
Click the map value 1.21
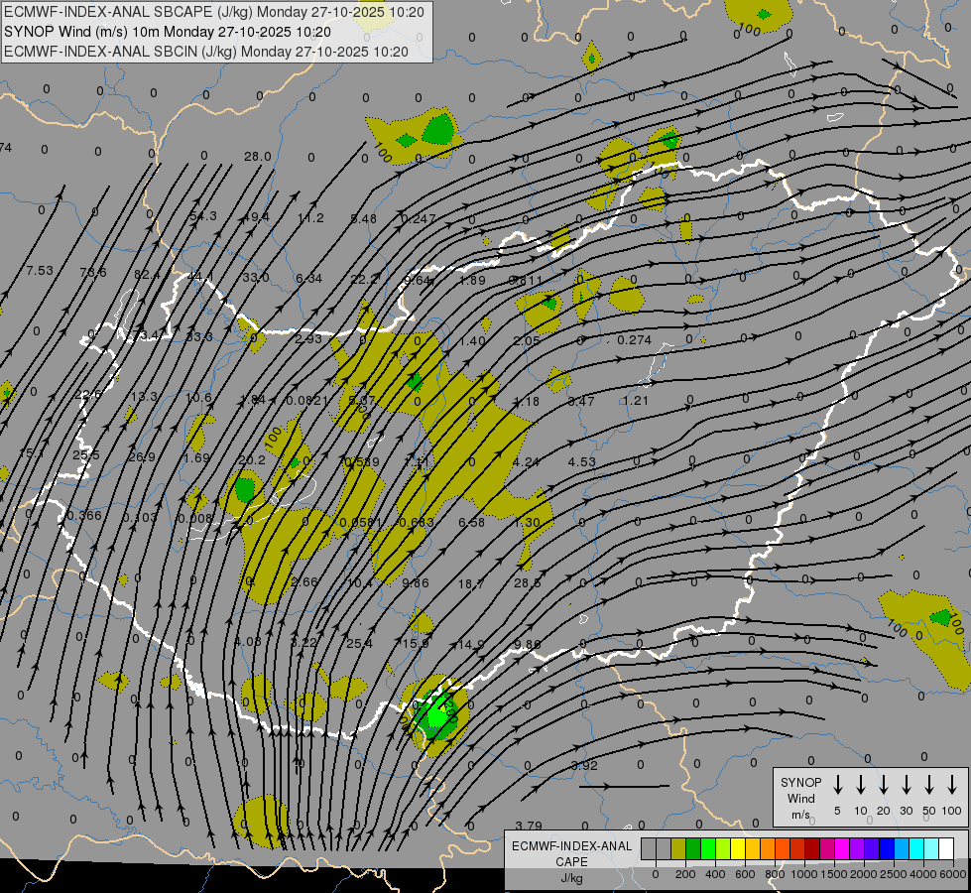coord(636,400)
